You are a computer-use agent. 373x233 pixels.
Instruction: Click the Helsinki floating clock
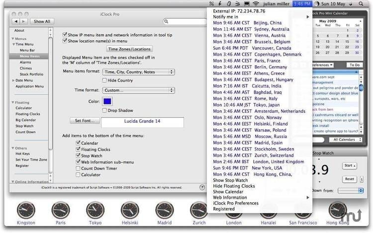tap(130, 210)
